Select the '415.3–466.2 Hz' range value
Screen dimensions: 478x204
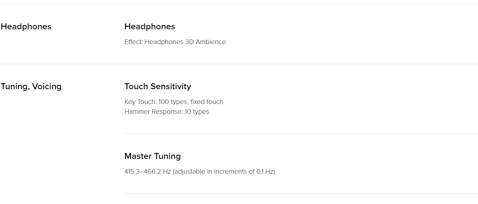pos(147,171)
